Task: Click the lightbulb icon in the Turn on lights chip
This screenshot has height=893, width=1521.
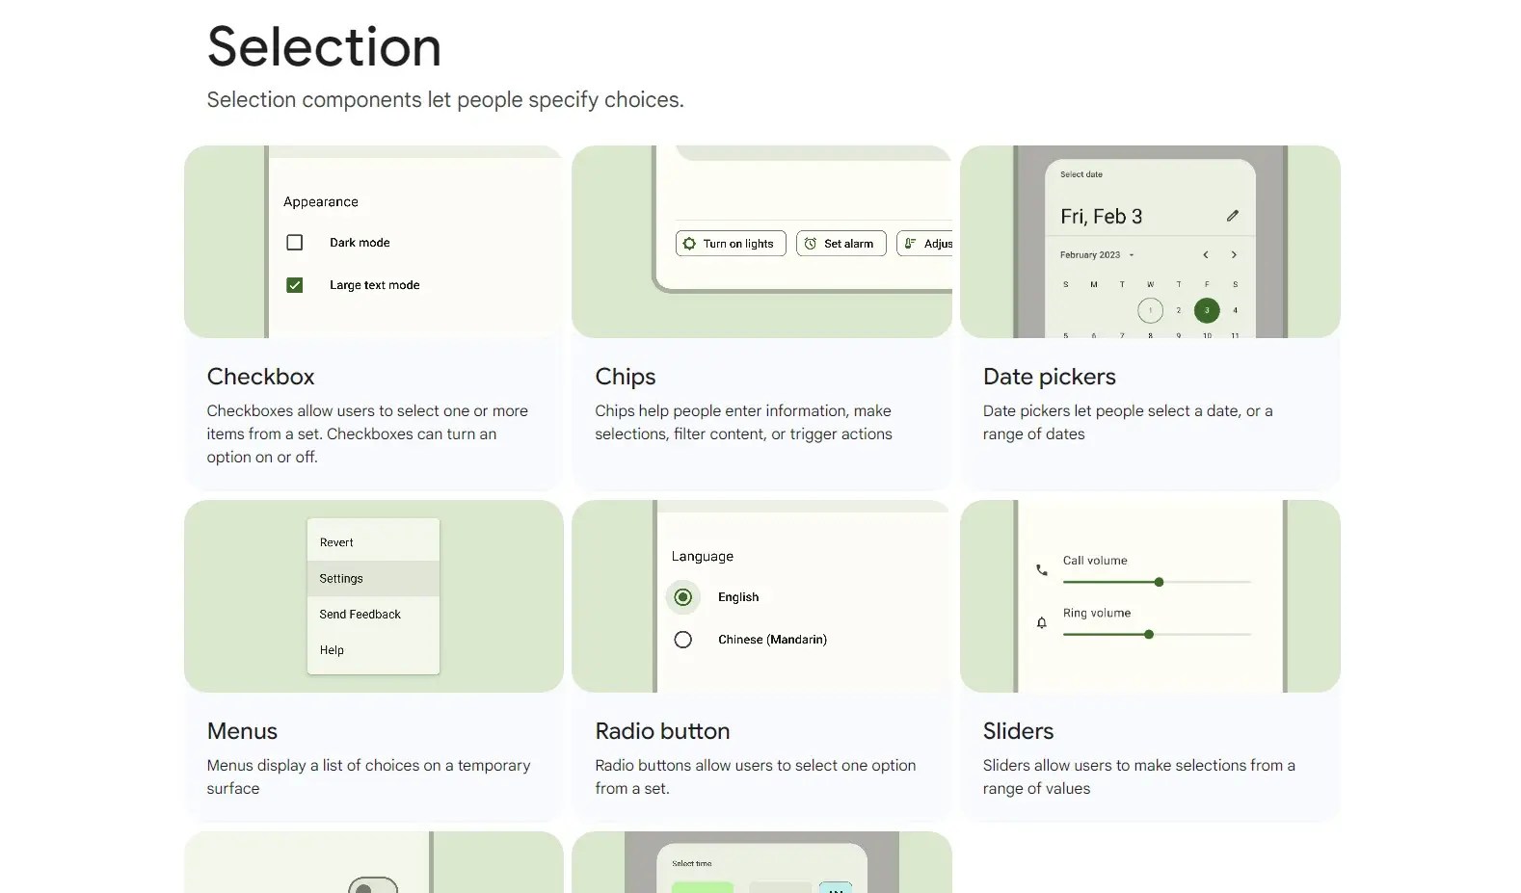Action: pos(689,244)
